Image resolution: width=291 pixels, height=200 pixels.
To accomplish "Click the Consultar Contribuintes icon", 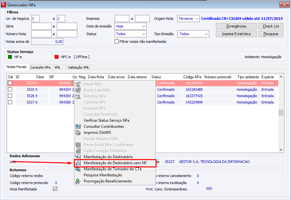I will [78, 127].
